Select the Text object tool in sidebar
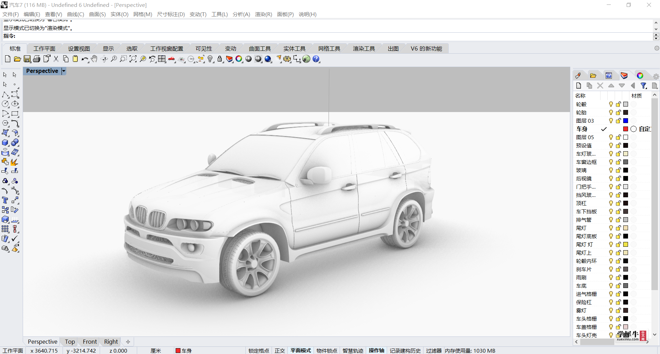Viewport: 660px width, 354px height. 5,200
